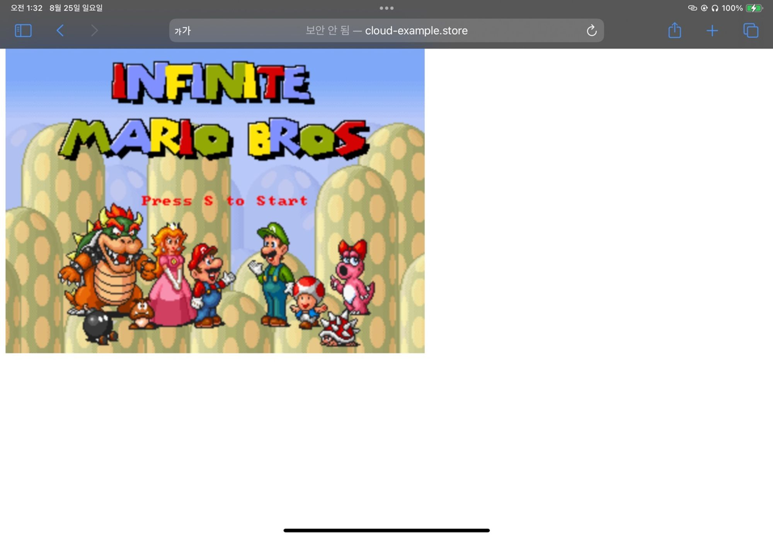Show the tab overview
This screenshot has width=773, height=537.
tap(751, 31)
